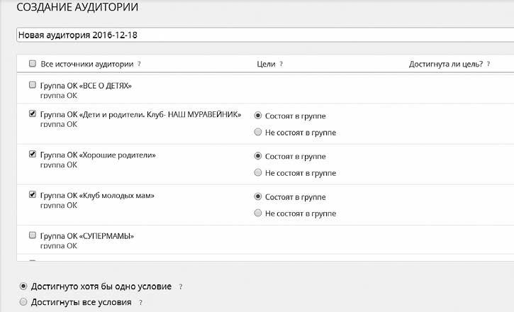The width and height of the screenshot is (514, 312).
Task: Open help hint for «Достигнуты все условия»
Action: pos(141,303)
